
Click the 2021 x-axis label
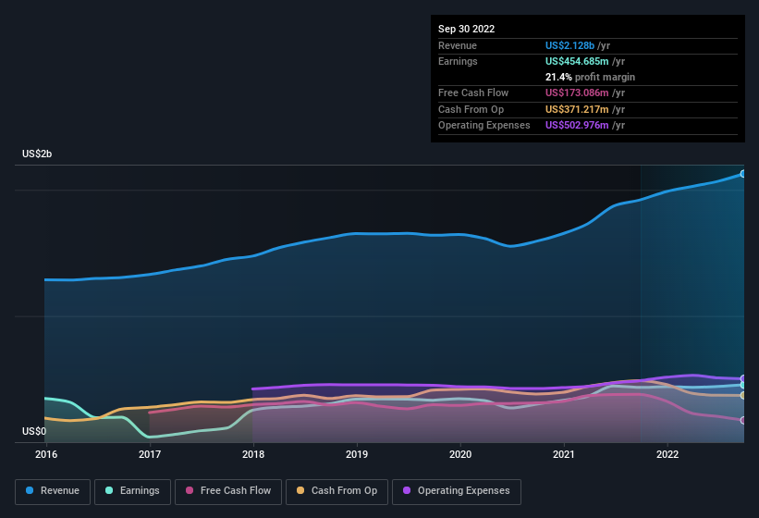[564, 454]
